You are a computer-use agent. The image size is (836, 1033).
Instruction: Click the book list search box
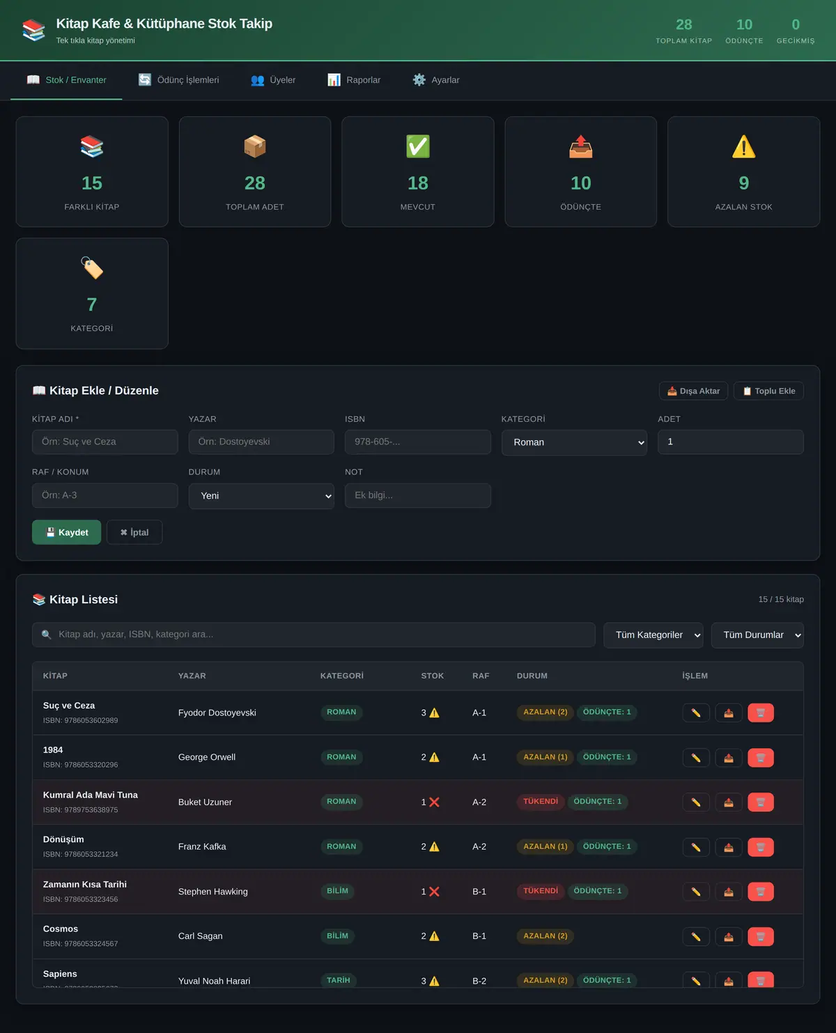click(x=313, y=635)
